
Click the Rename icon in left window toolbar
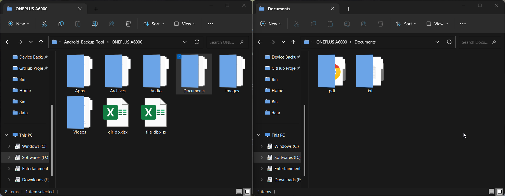coord(95,24)
